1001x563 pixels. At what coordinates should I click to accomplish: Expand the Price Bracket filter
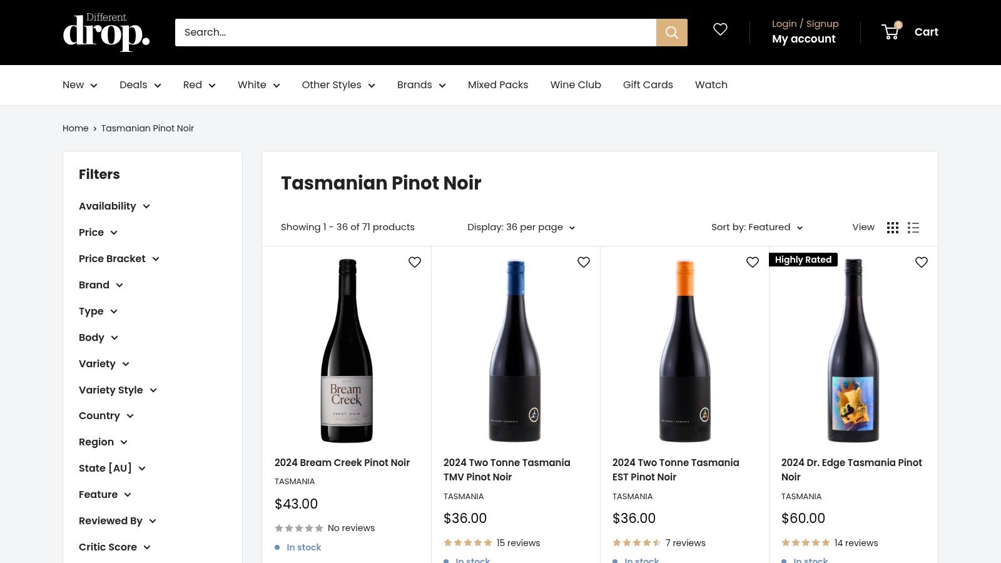(119, 259)
